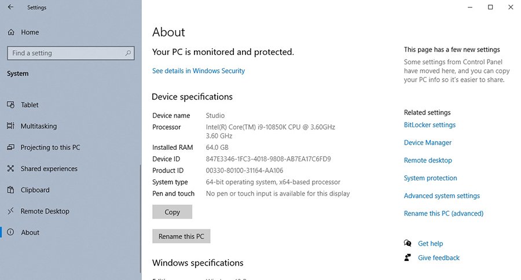Click the Projecting to this PC icon
This screenshot has width=521, height=280.
[x=10, y=148]
